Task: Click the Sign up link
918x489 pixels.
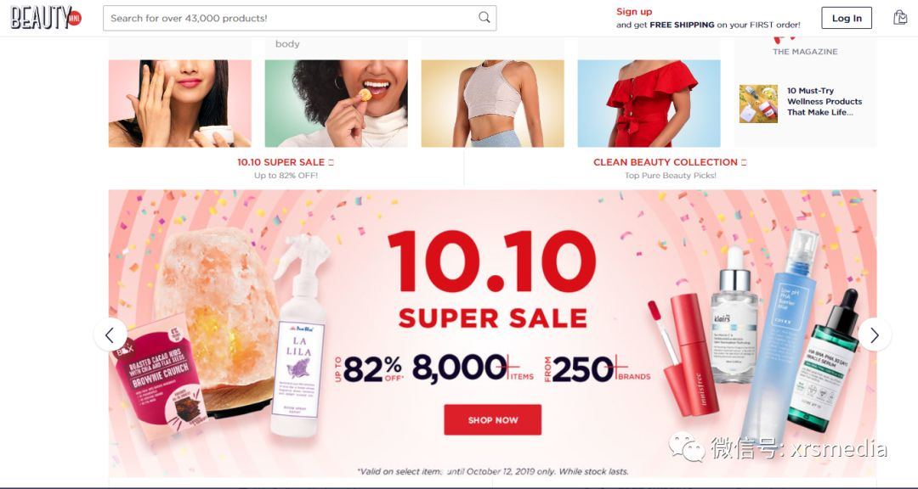Action: 634,12
